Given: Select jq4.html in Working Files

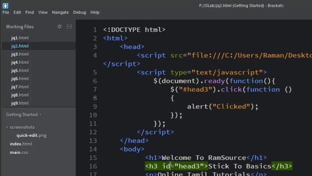Looking at the screenshot, I should tap(20, 63).
